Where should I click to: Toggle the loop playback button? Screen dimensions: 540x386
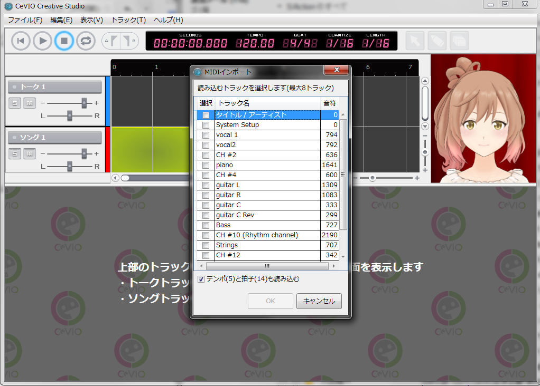point(86,41)
